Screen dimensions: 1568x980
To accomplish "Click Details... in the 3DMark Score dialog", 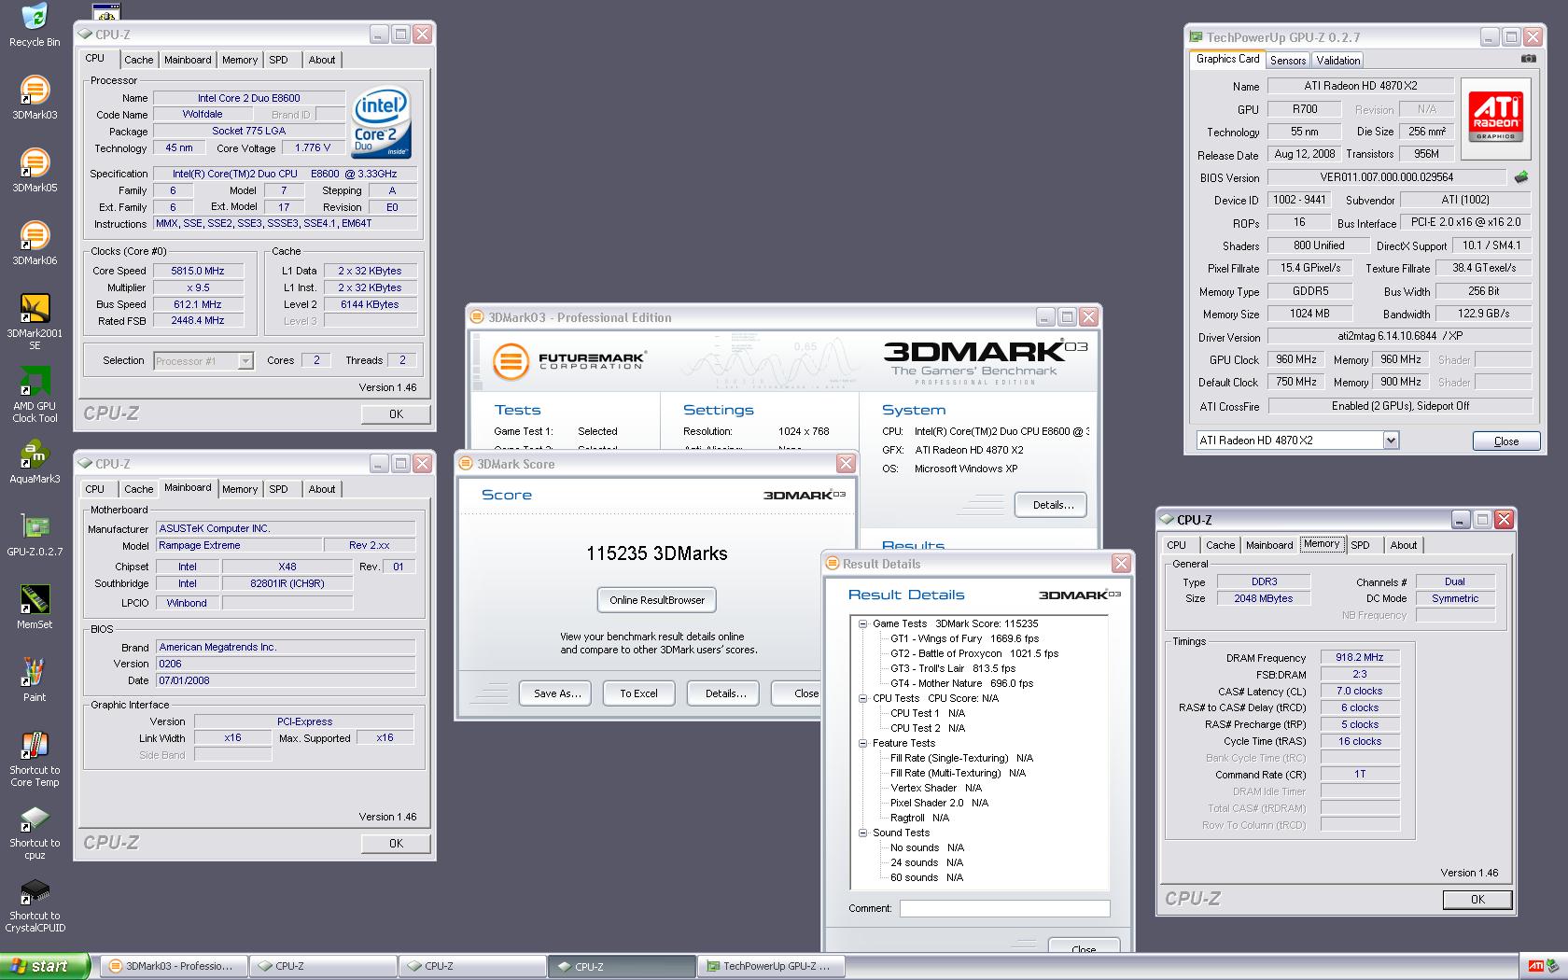I will coord(725,693).
